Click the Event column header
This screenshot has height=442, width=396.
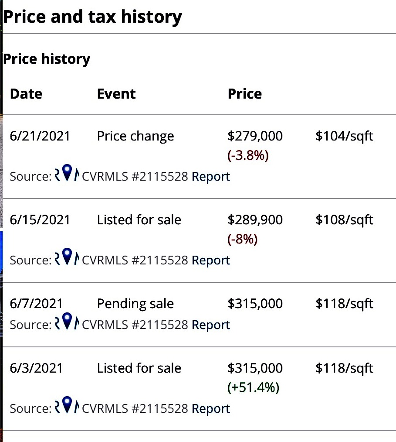pos(116,94)
